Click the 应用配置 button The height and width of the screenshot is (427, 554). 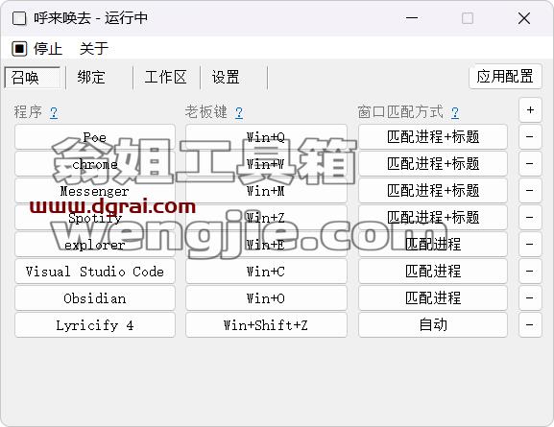tap(505, 77)
